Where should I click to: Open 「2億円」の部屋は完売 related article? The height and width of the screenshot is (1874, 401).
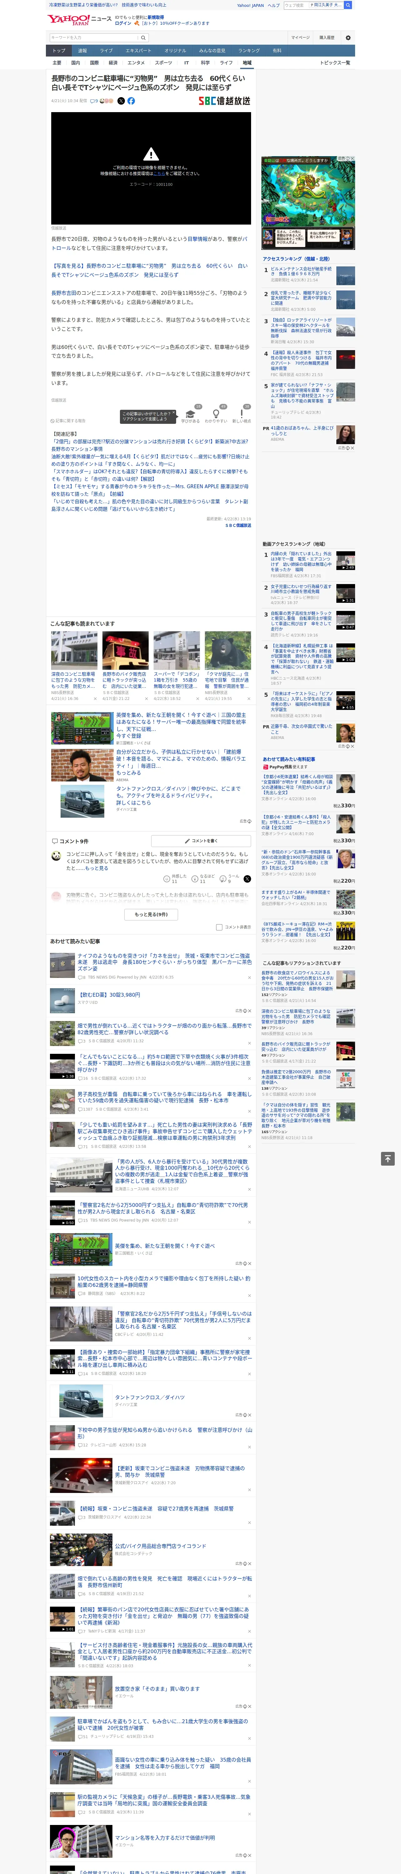pyautogui.click(x=149, y=445)
